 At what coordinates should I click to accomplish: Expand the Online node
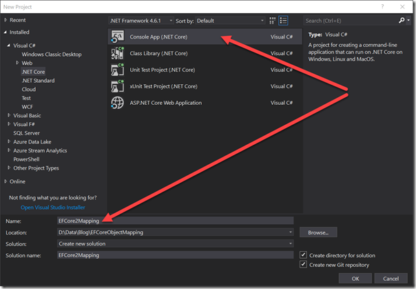[x=6, y=181]
